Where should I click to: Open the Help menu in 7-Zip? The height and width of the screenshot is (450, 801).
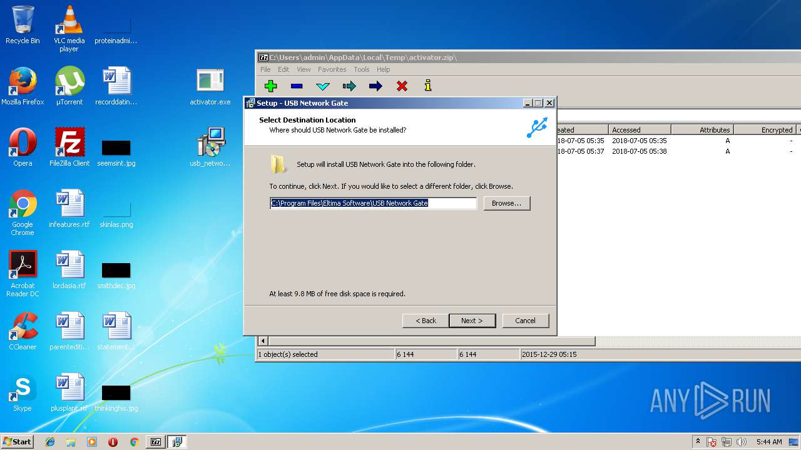click(383, 69)
